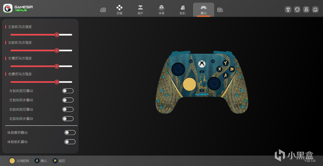Screen dimensions: 323x166
Task: Click the X button on controller image
Action: point(219,69)
